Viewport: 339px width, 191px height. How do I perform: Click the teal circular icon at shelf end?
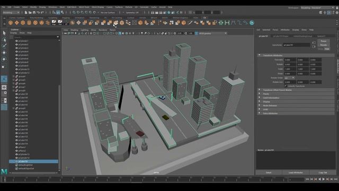[x=252, y=23]
